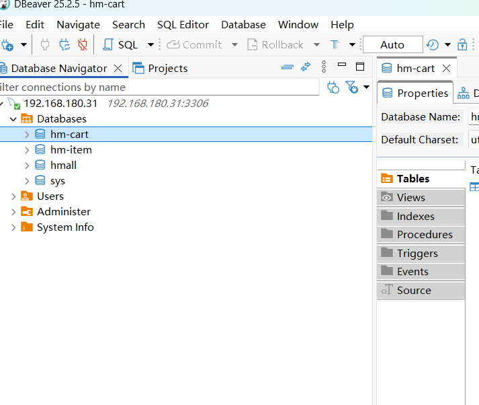479x405 pixels.
Task: Select the hmall database
Action: pos(63,165)
